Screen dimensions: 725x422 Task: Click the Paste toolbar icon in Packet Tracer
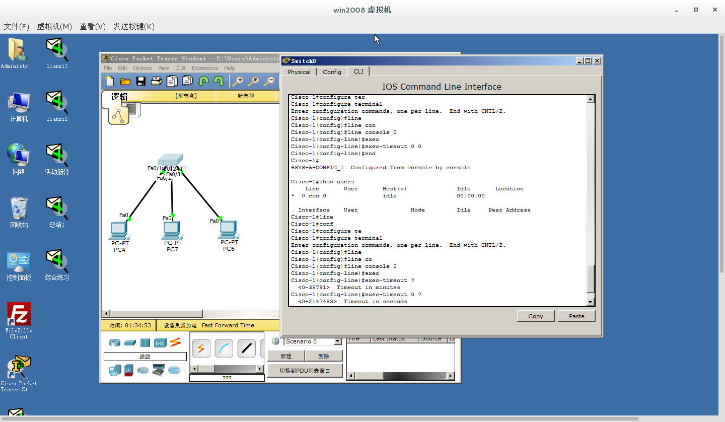188,81
